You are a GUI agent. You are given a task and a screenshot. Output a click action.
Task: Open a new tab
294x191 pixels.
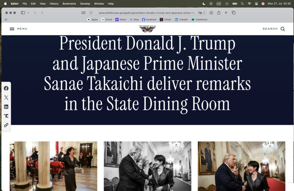[x=226, y=13]
